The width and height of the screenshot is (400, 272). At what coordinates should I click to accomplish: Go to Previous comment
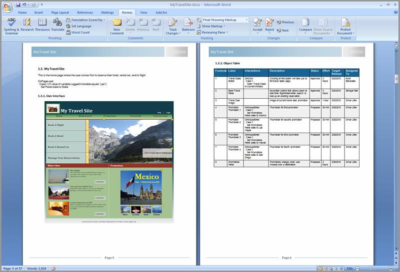pos(143,25)
